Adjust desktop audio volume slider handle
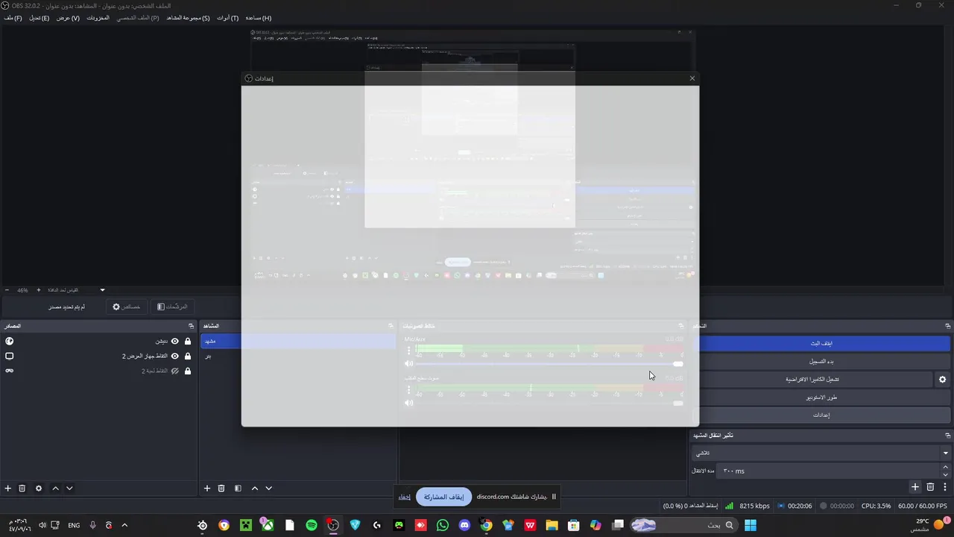Screen dimensions: 954x537 677,403
